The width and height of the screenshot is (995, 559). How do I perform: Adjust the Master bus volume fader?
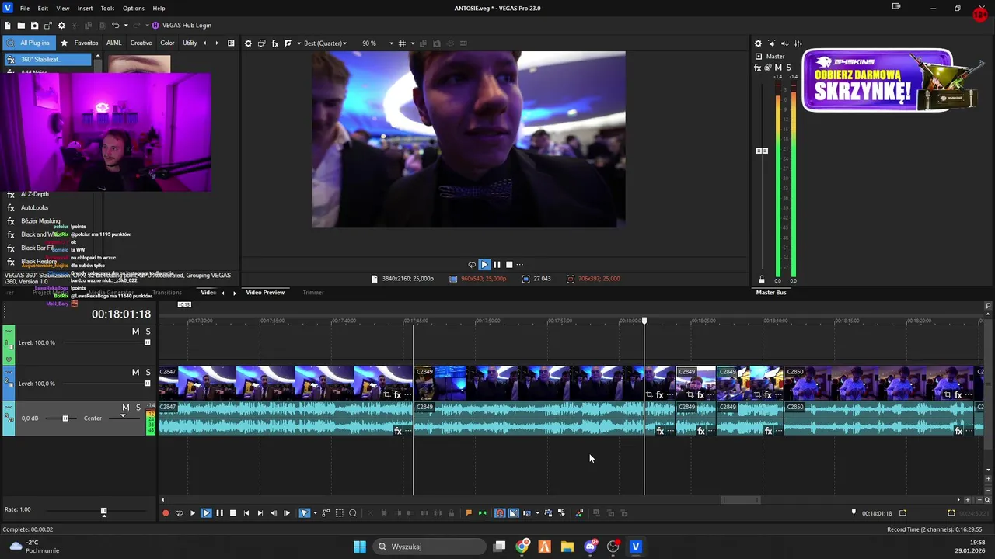pyautogui.click(x=762, y=151)
